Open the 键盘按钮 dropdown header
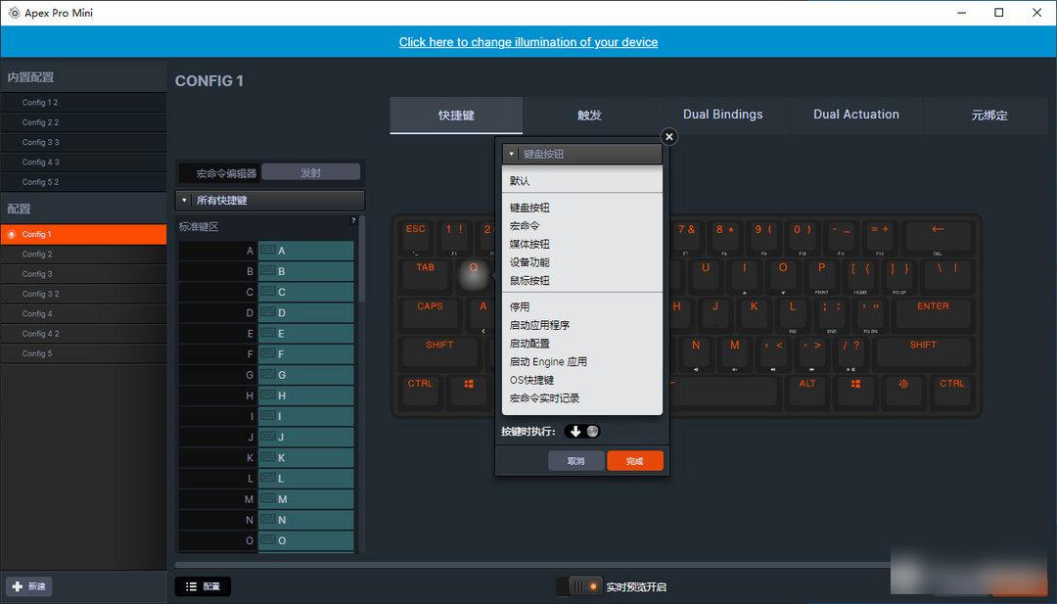Screen dimensions: 1057x604 pyautogui.click(x=582, y=154)
